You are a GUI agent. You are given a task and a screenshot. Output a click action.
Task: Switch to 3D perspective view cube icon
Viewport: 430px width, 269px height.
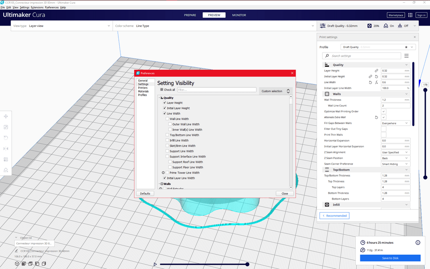point(17,264)
